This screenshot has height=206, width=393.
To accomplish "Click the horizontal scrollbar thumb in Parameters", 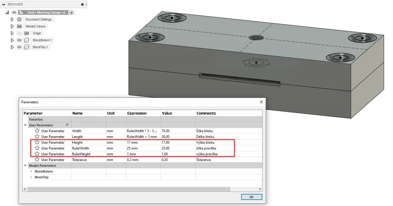I will 129,189.
